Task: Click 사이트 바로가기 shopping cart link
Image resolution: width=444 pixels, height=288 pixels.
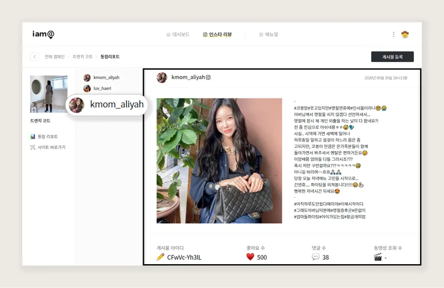Action: point(48,147)
